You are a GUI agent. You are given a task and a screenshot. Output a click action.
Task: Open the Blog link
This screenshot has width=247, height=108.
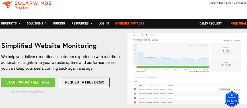[229, 3]
